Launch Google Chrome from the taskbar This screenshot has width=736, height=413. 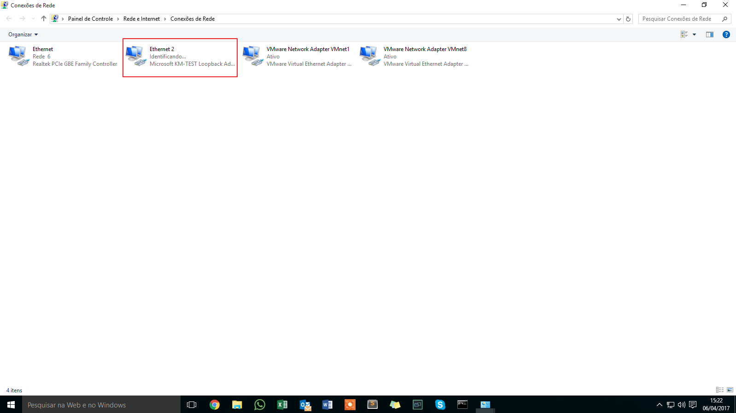click(x=215, y=405)
